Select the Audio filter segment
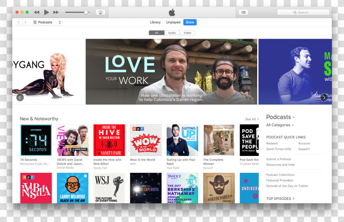344x222 pixels. [172, 33]
